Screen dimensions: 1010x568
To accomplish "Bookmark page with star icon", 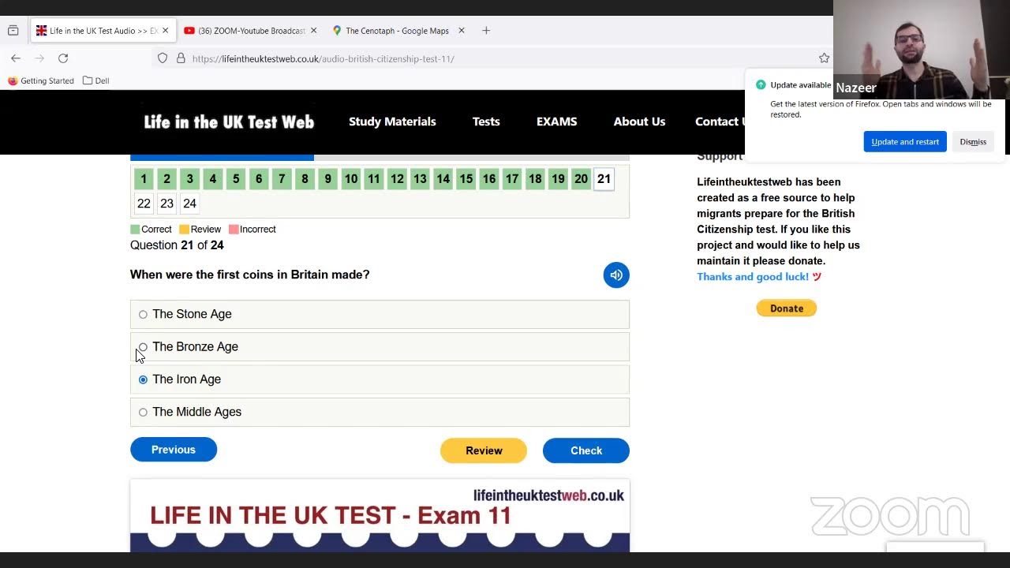I will 824,58.
